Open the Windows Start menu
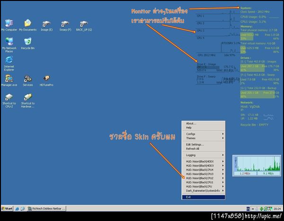Image resolution: width=284 pixels, height=221 pixels. (7, 209)
